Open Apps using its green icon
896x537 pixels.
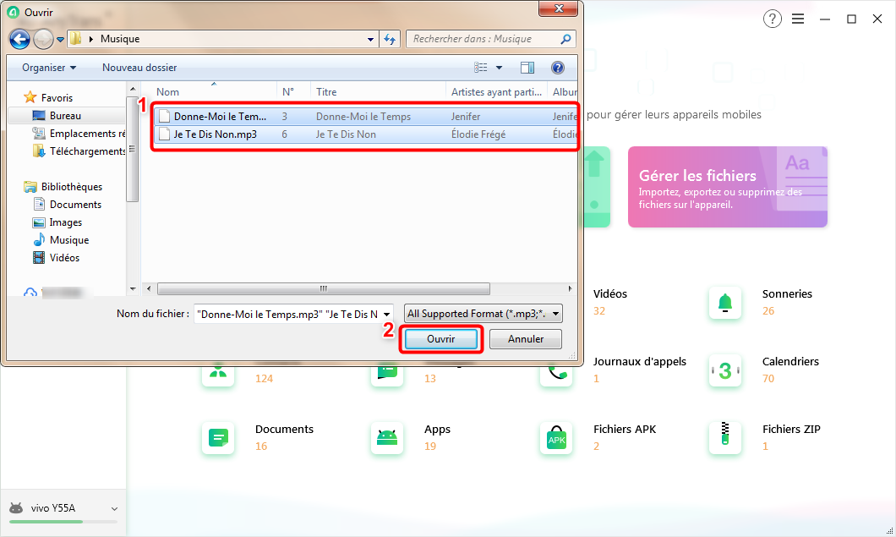click(x=387, y=438)
